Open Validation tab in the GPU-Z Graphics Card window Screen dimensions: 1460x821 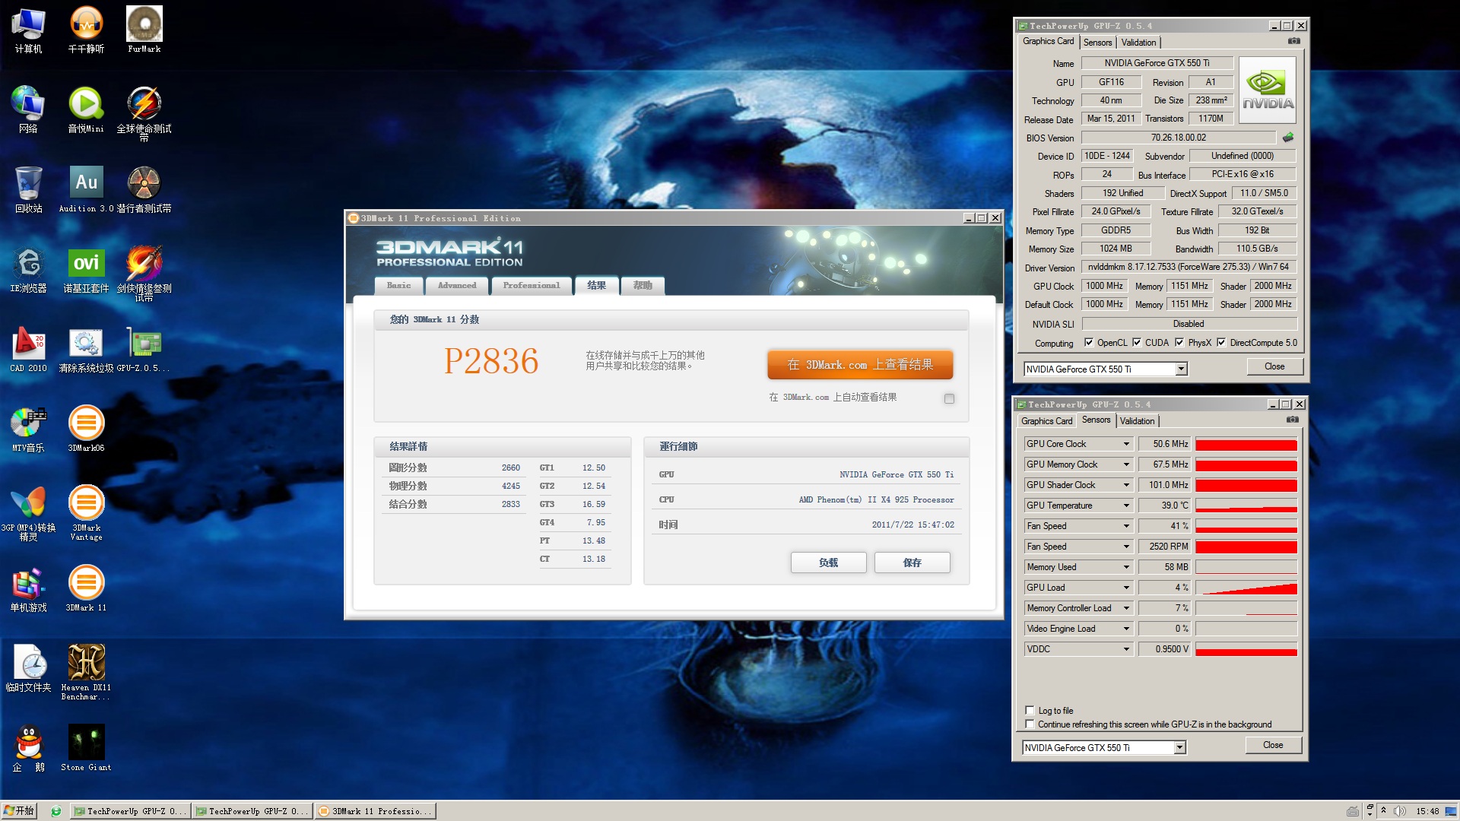point(1138,43)
